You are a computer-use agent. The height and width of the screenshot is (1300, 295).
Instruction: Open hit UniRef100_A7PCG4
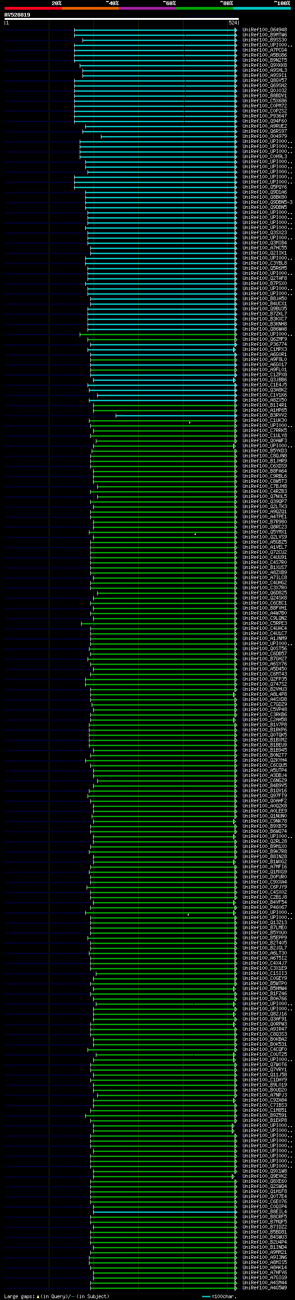[265, 50]
